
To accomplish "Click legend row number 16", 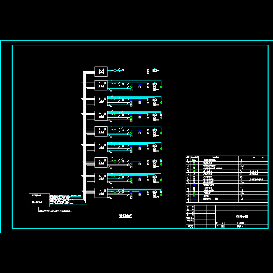I will [x=188, y=201].
